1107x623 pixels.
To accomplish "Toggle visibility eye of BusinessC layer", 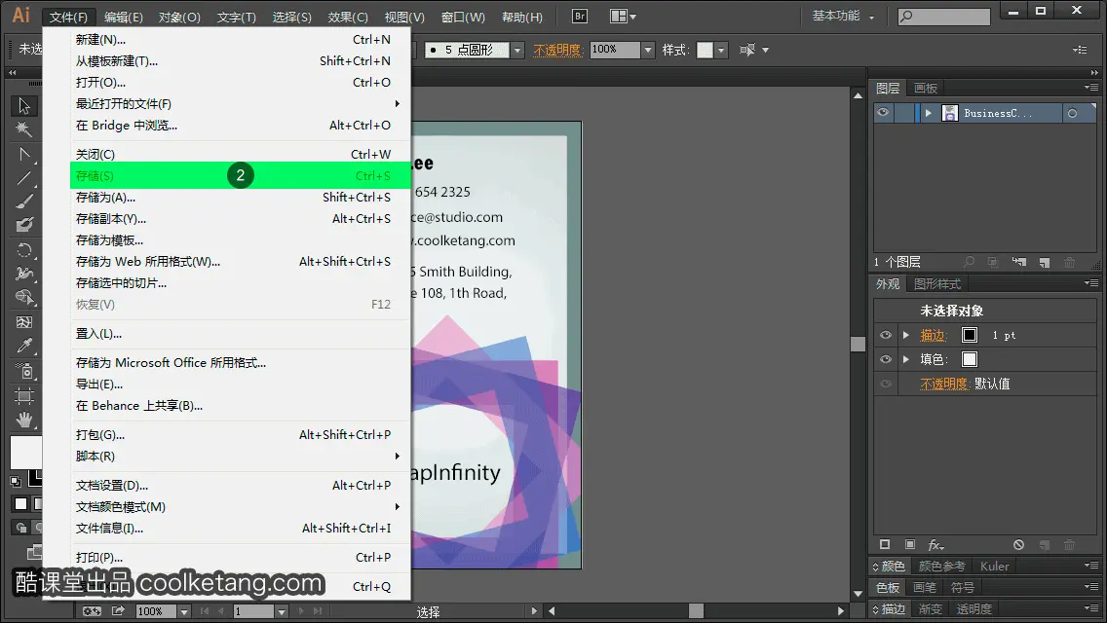I will 883,113.
